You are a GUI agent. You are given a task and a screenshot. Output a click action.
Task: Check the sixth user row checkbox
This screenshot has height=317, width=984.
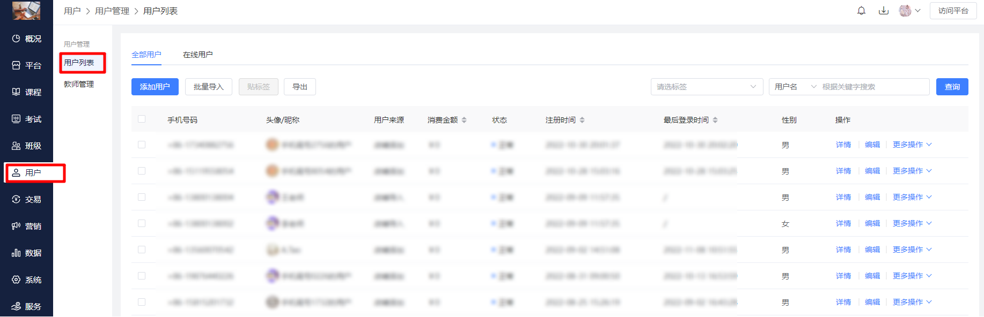pyautogui.click(x=142, y=276)
